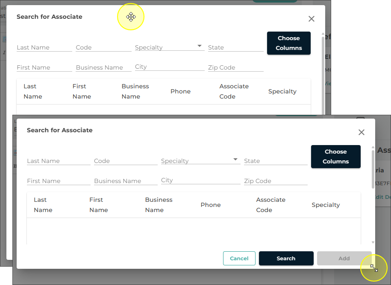Image resolution: width=391 pixels, height=285 pixels.
Task: Close the lower Search for Associate dialog
Action: click(x=362, y=132)
